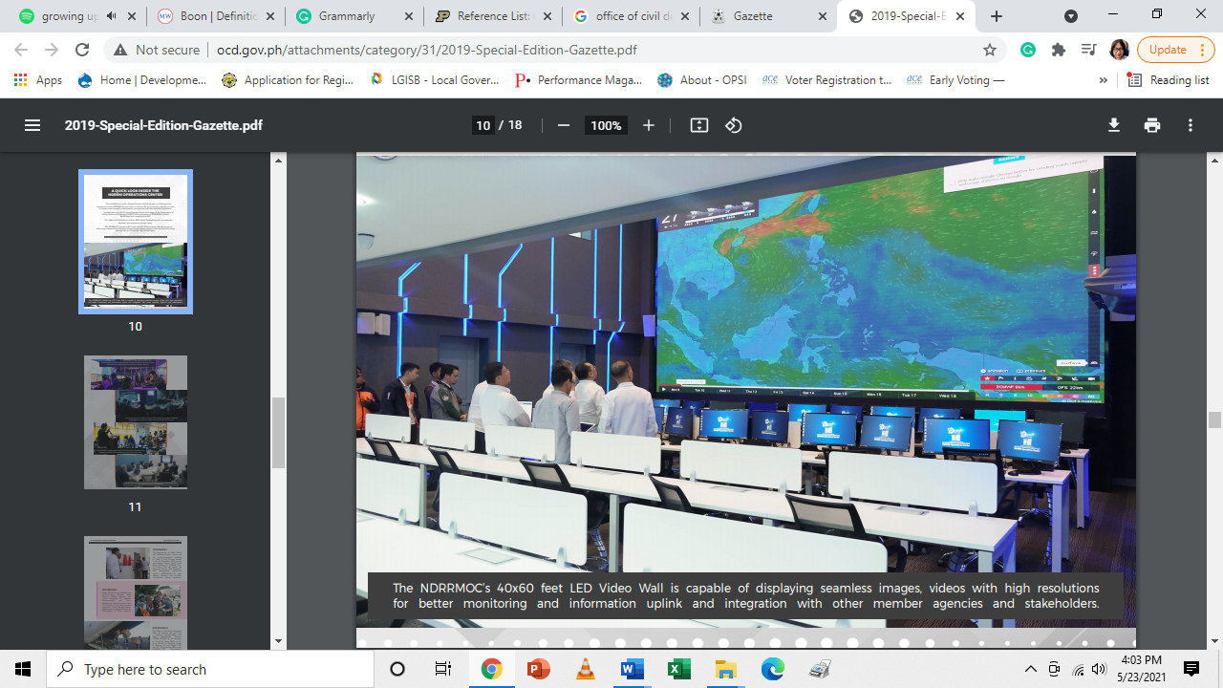This screenshot has width=1223, height=688.
Task: Open the user profile avatar
Action: pyautogui.click(x=1120, y=50)
